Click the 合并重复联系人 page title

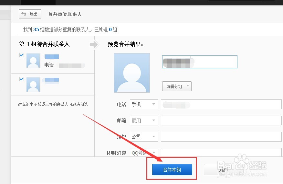(x=65, y=14)
